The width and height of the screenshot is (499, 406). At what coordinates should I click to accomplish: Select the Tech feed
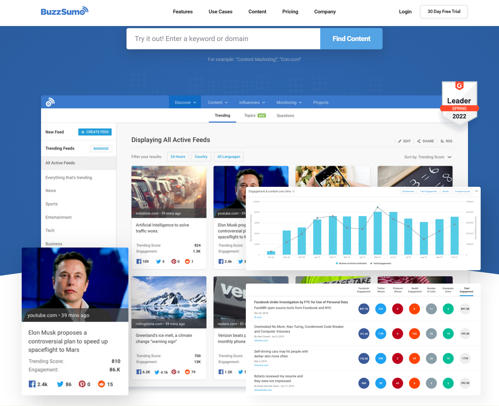(x=50, y=231)
